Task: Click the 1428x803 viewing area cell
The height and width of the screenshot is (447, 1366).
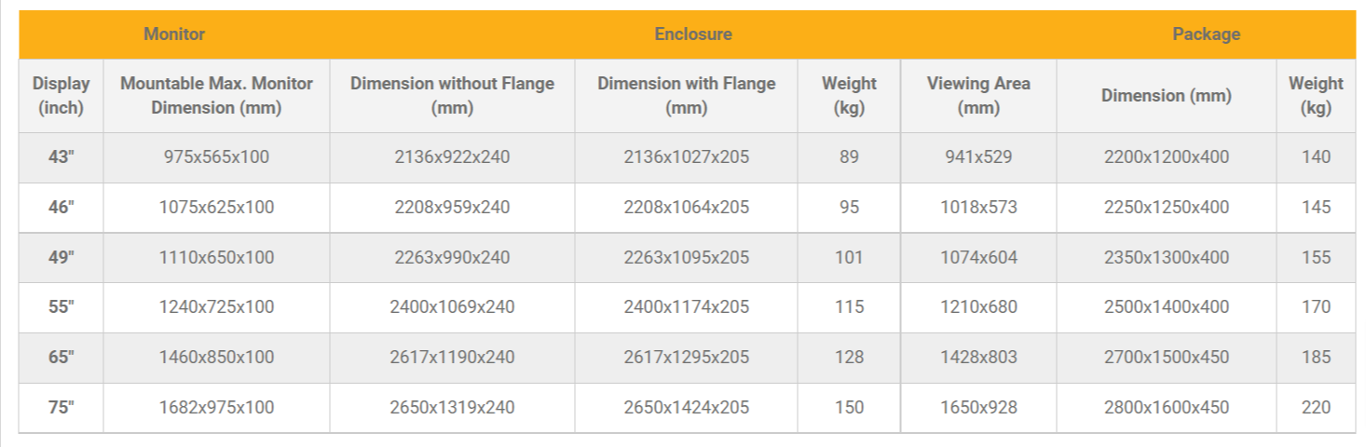Action: pyautogui.click(x=978, y=358)
